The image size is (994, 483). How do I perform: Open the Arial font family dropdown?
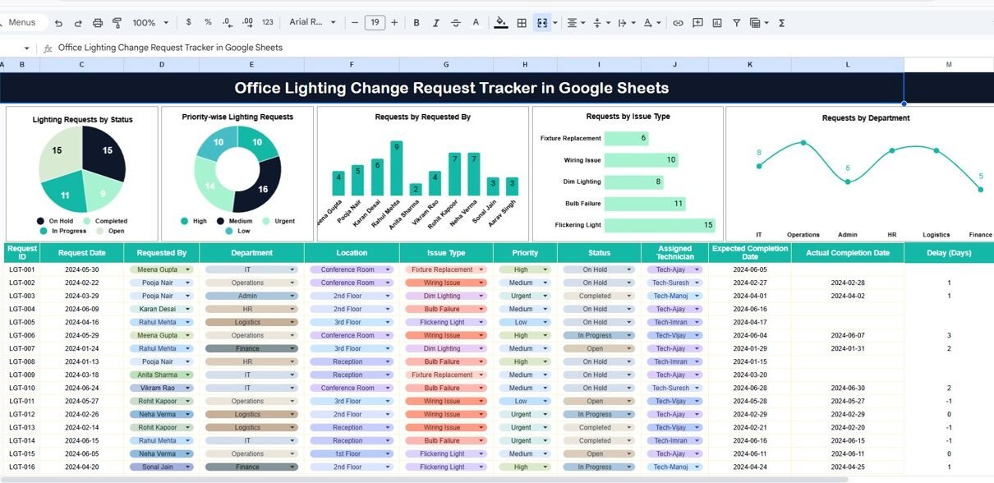311,23
